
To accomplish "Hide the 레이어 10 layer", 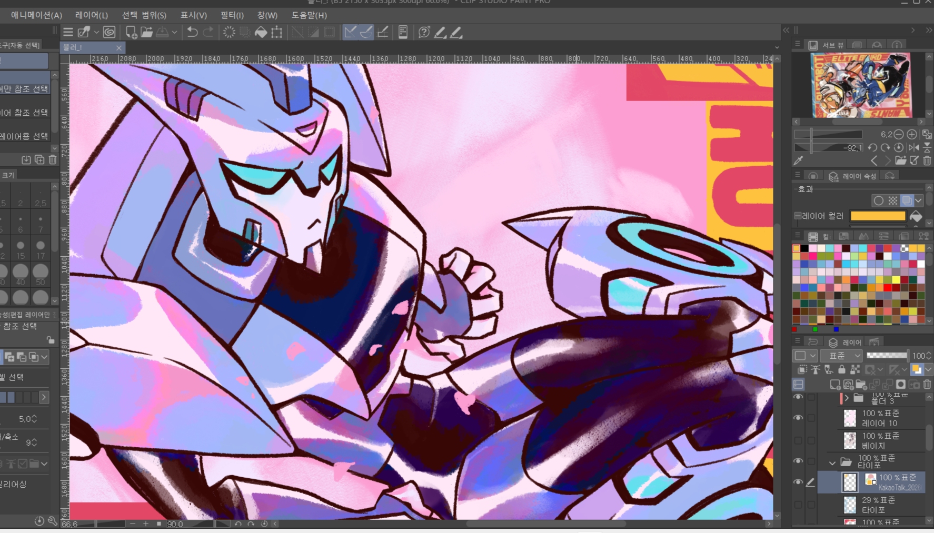I will (798, 418).
